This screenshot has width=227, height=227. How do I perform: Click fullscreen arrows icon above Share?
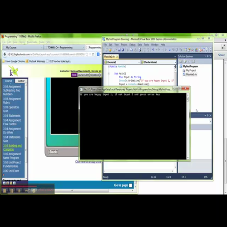(x=223, y=47)
